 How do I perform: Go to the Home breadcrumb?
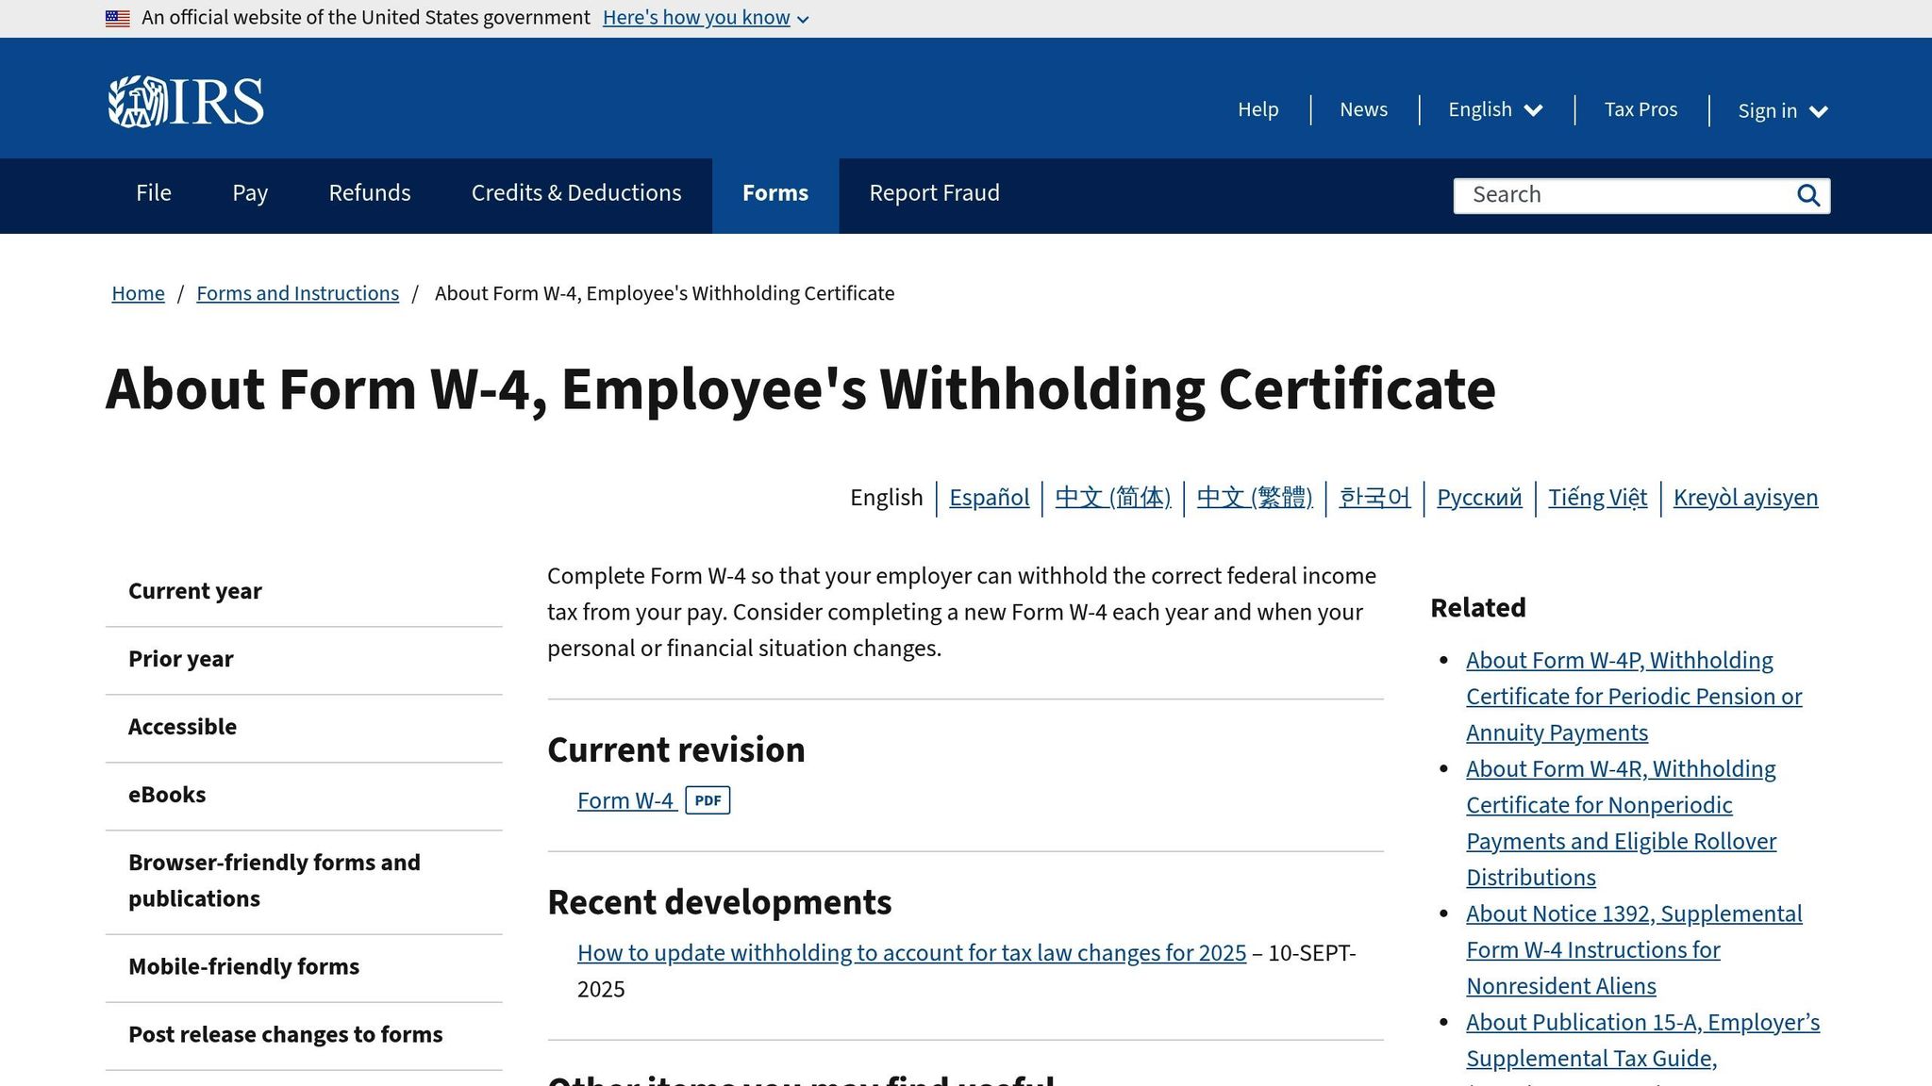138,293
